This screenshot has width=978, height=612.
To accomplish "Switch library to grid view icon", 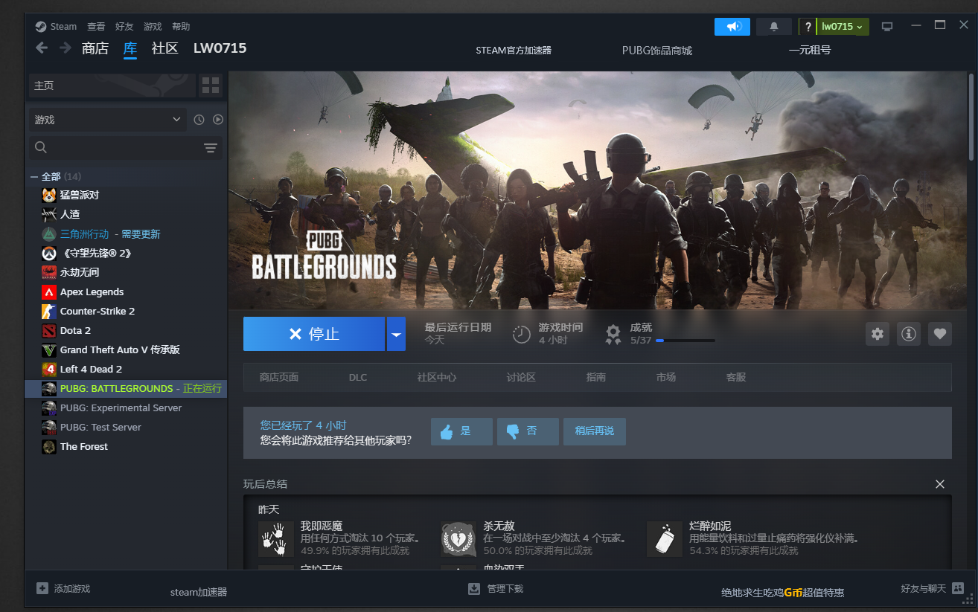I will [x=211, y=86].
